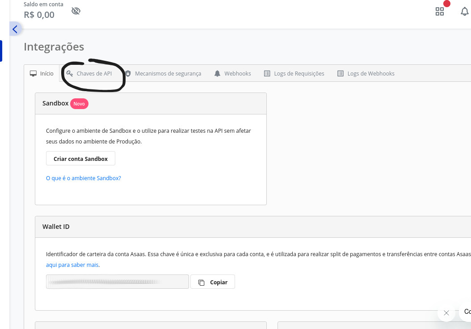This screenshot has width=471, height=329.
Task: Toggle the account balance visibility eye icon
Action: [76, 11]
